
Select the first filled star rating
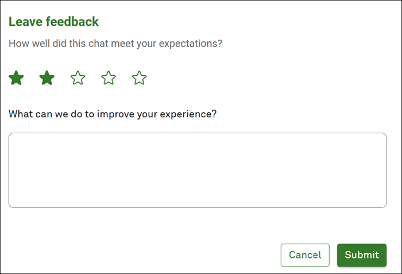point(16,78)
